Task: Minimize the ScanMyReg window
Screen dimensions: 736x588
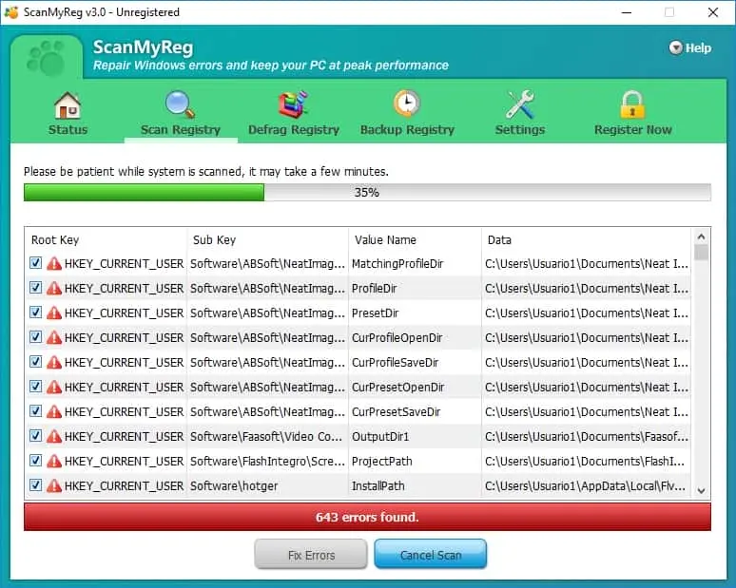Action: (626, 12)
